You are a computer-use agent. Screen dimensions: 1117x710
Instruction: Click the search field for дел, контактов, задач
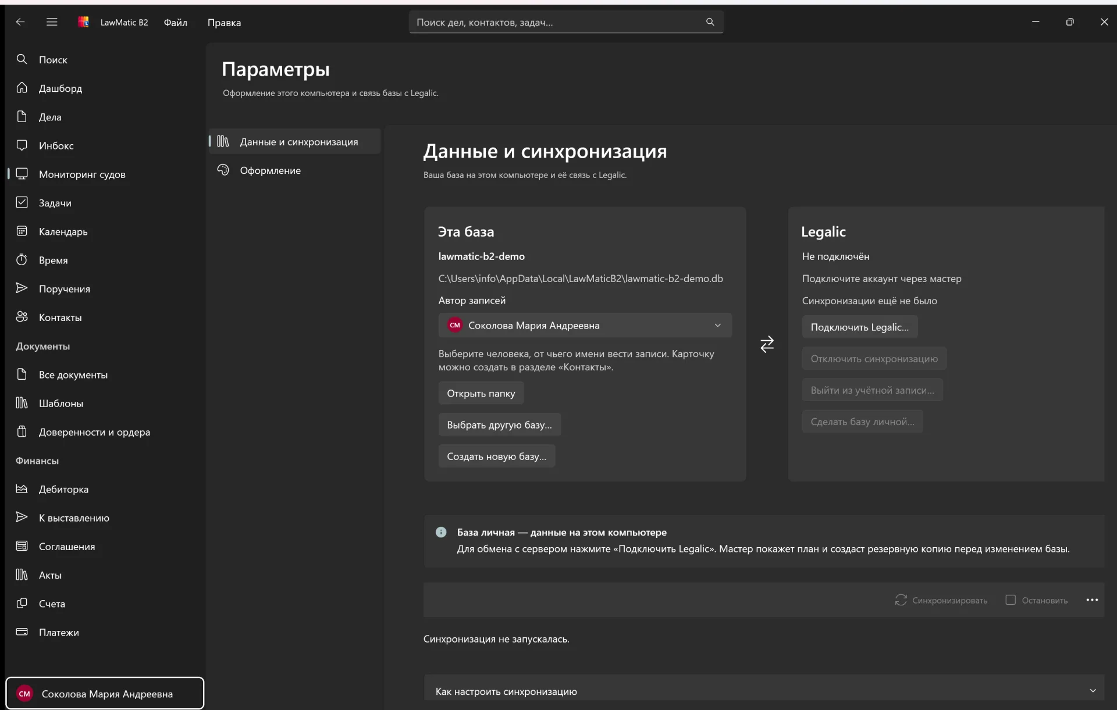[x=565, y=22]
